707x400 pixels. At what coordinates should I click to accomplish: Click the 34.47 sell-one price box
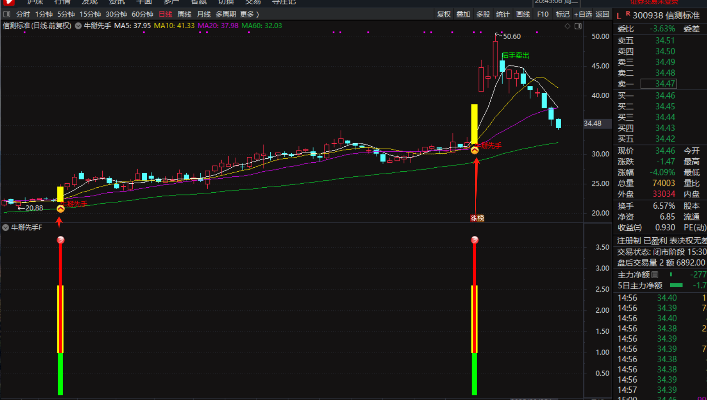(658, 84)
